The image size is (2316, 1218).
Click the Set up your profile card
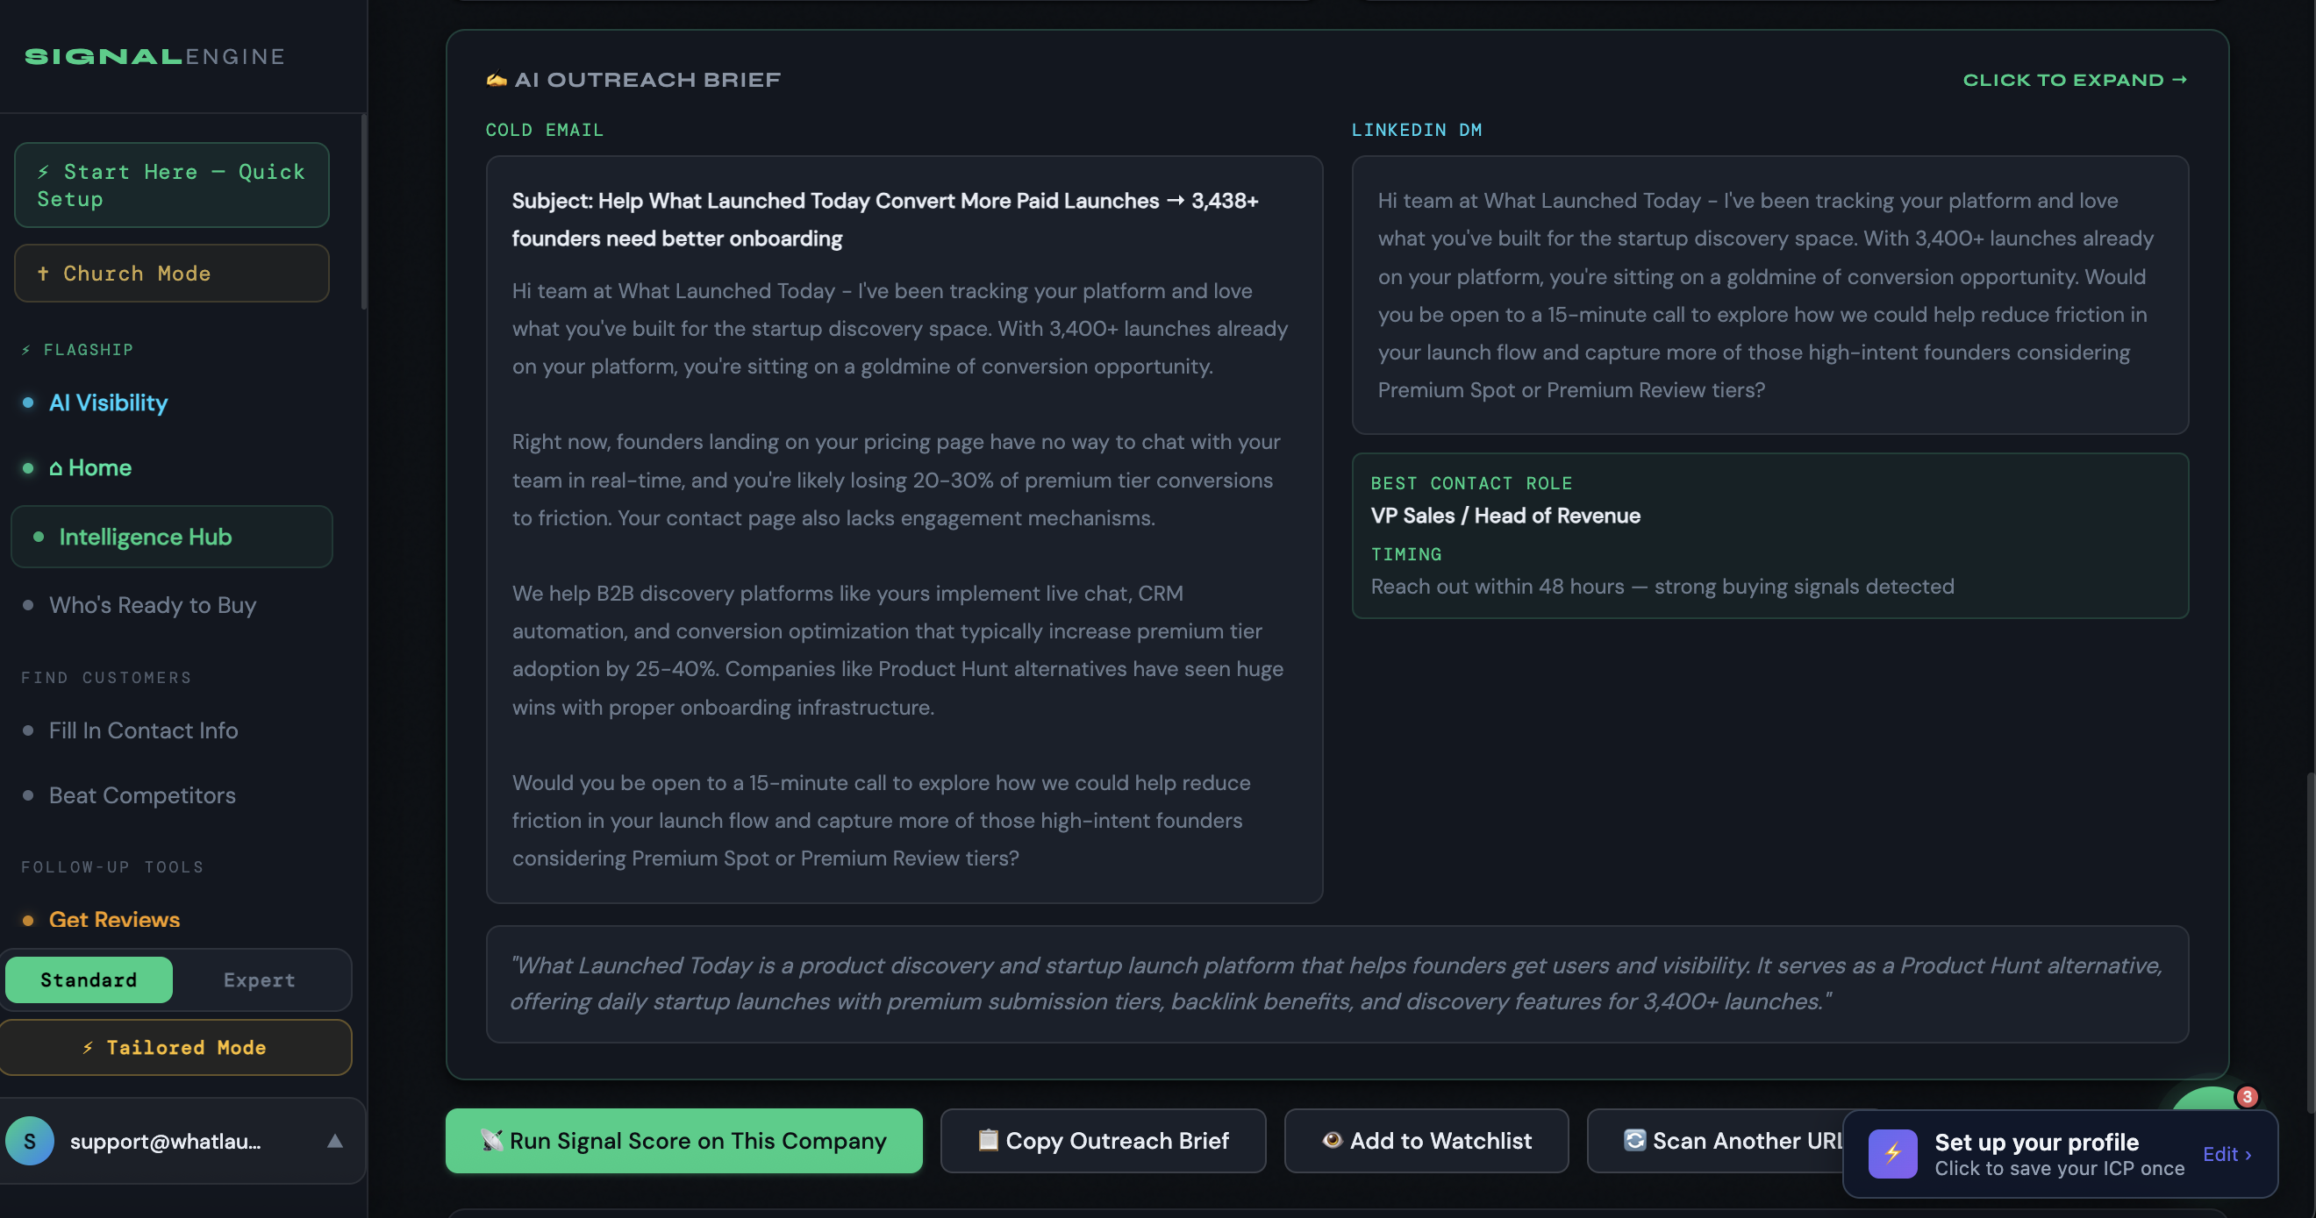tap(2060, 1153)
